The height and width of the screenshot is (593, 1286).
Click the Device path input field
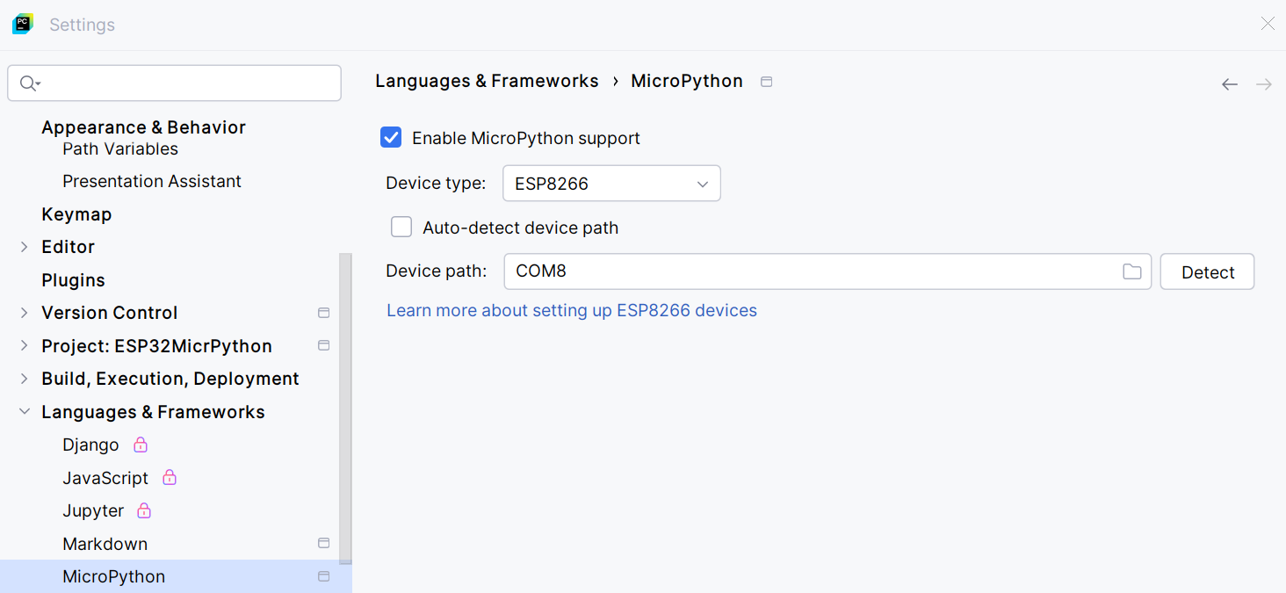[827, 271]
